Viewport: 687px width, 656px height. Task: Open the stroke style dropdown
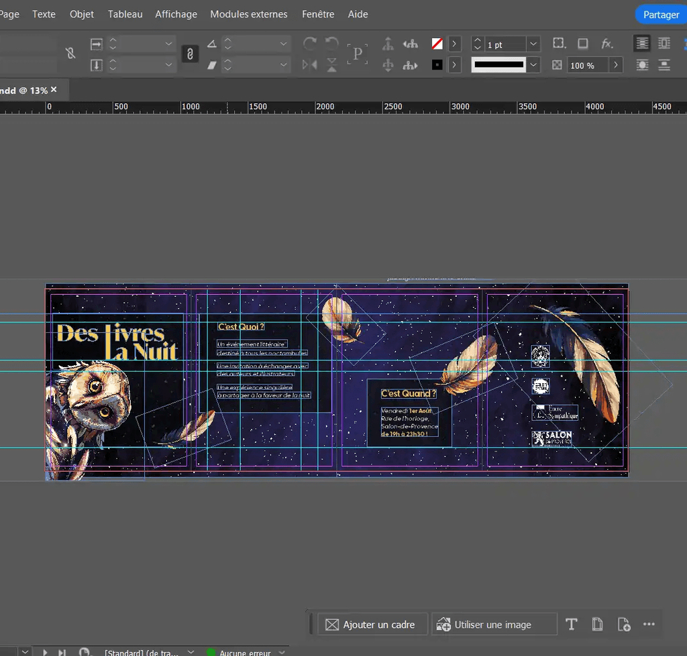[533, 65]
